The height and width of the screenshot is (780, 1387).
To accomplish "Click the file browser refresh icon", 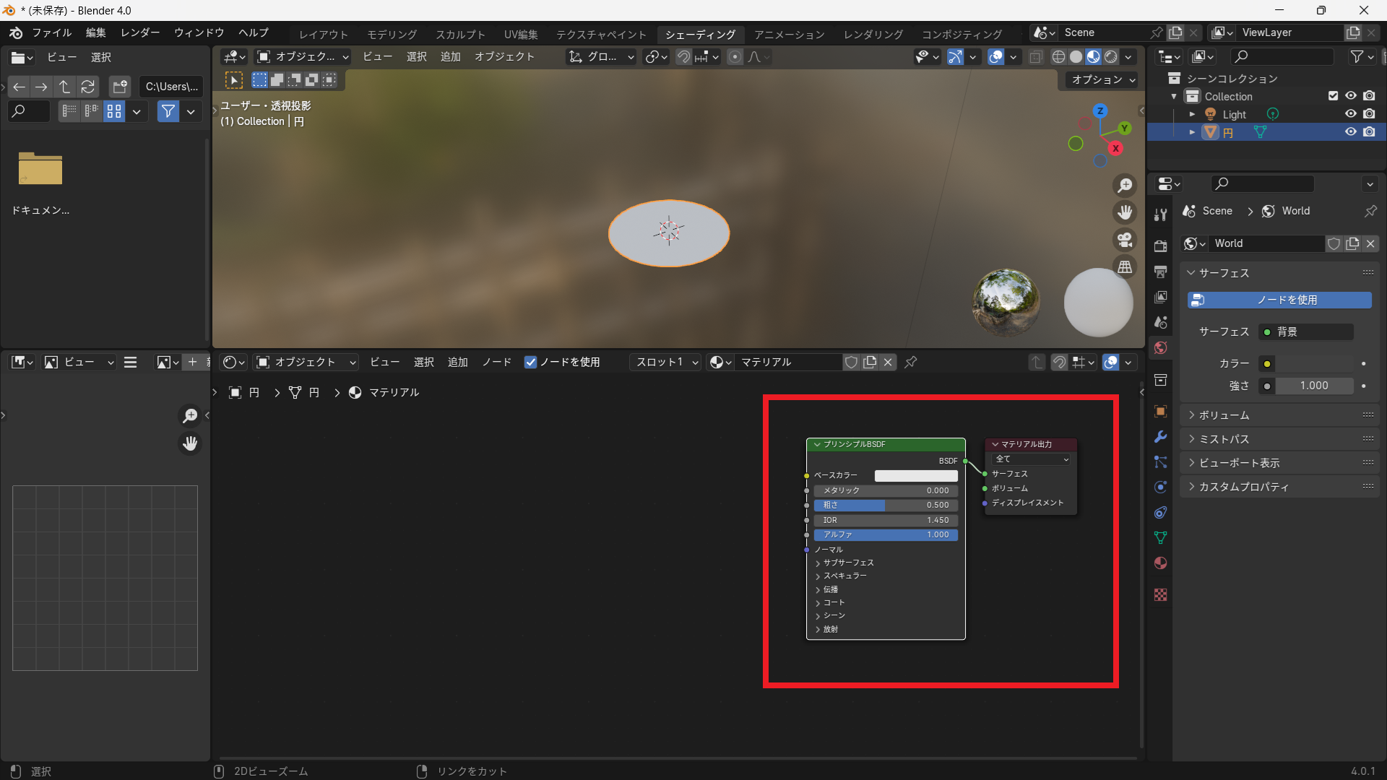I will pos(87,87).
